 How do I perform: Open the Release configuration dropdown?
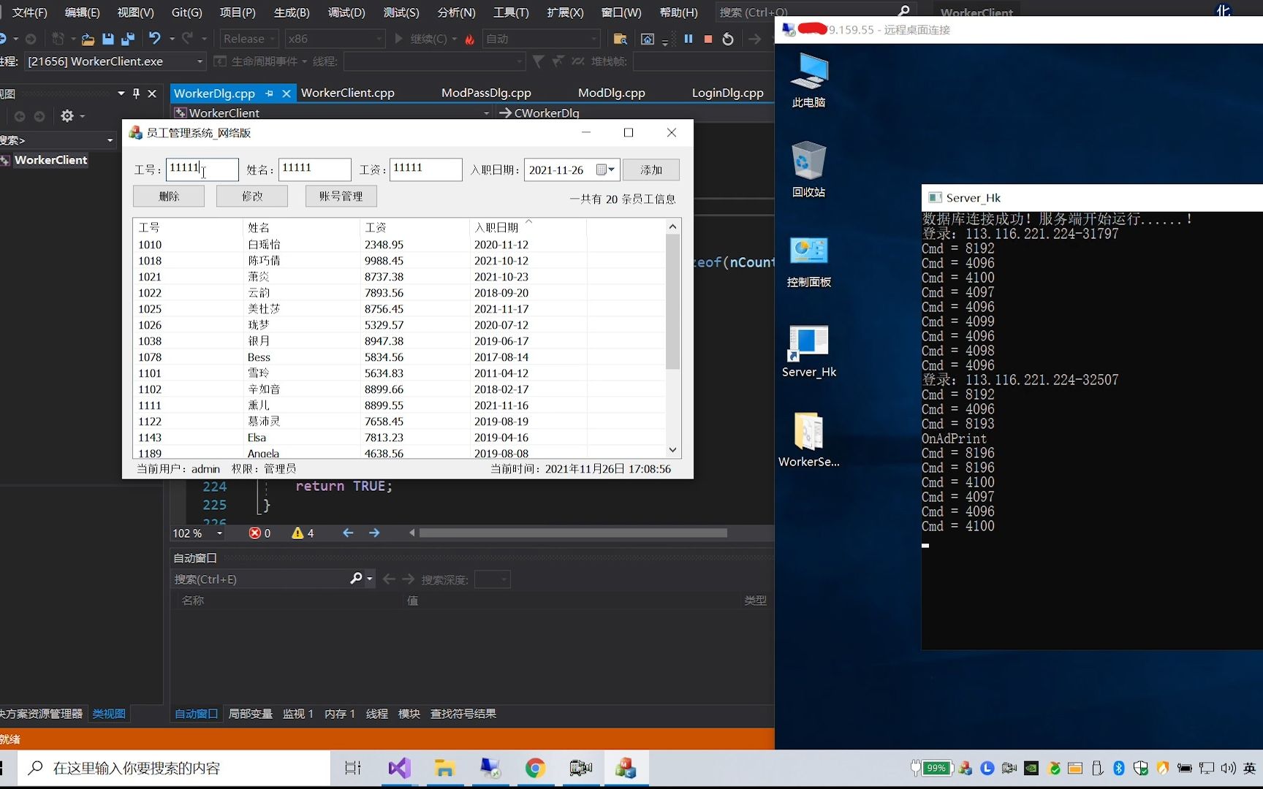pyautogui.click(x=249, y=38)
